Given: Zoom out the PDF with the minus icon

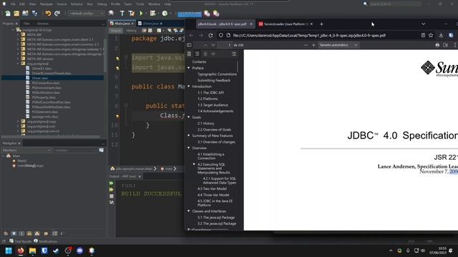Looking at the screenshot, I should tap(306, 45).
